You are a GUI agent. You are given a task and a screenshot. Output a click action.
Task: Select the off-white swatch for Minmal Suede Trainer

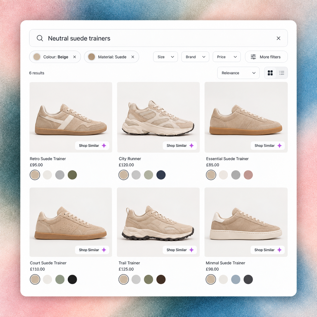tap(223, 279)
